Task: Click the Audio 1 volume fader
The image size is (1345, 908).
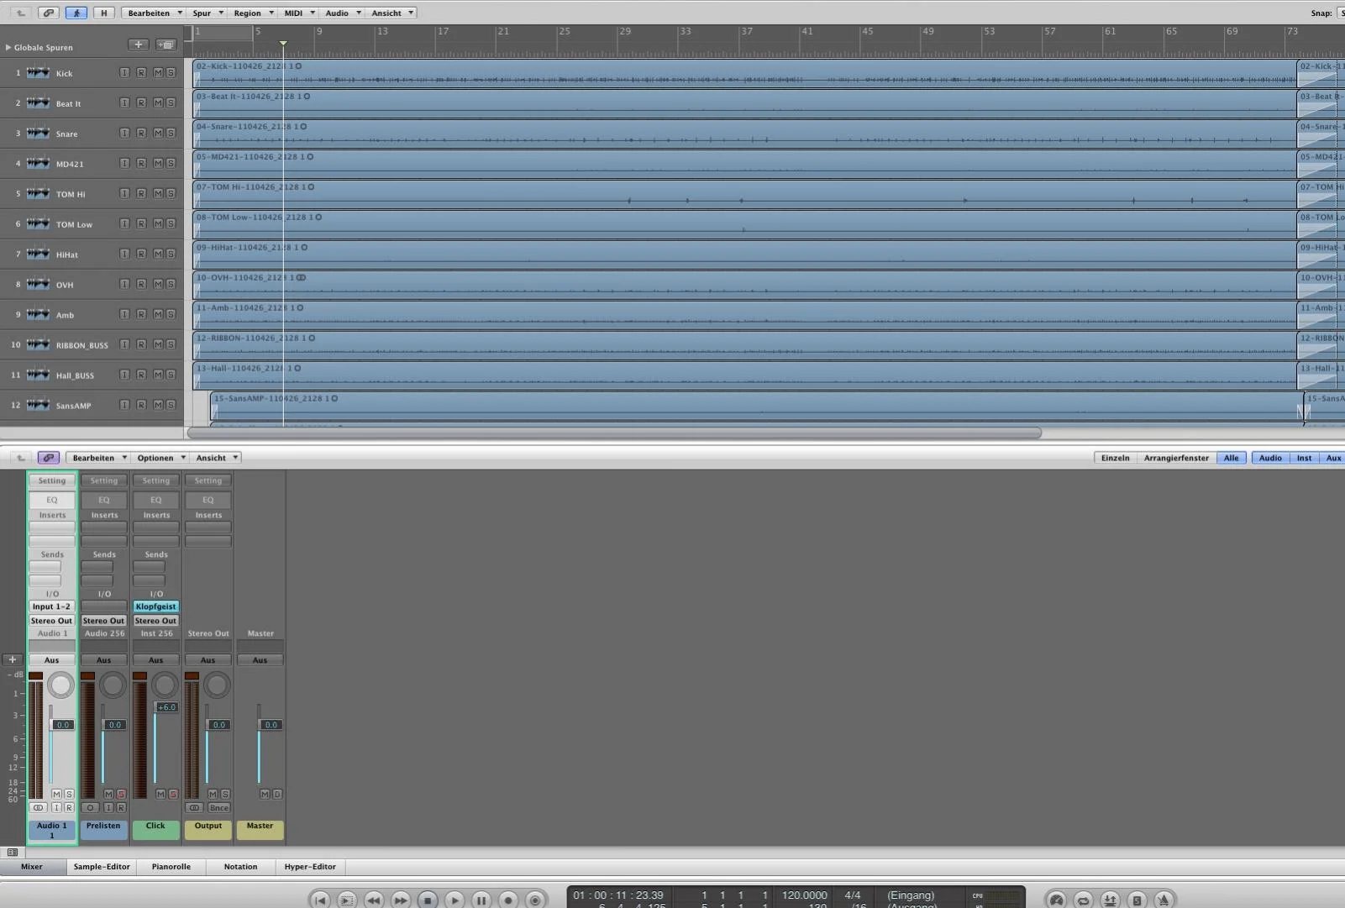Action: click(62, 725)
